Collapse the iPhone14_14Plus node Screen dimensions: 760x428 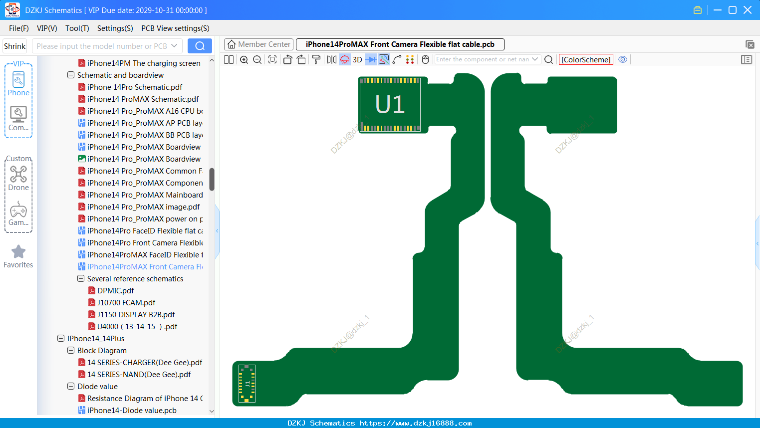[61, 339]
